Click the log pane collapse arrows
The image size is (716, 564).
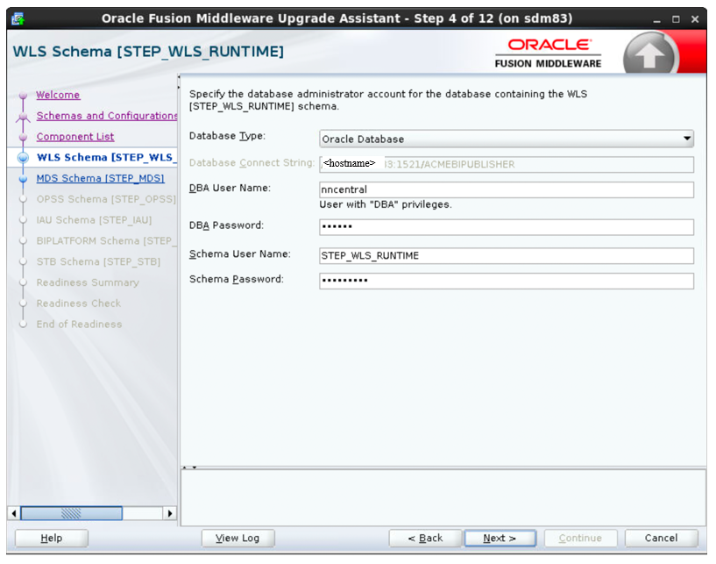[189, 468]
